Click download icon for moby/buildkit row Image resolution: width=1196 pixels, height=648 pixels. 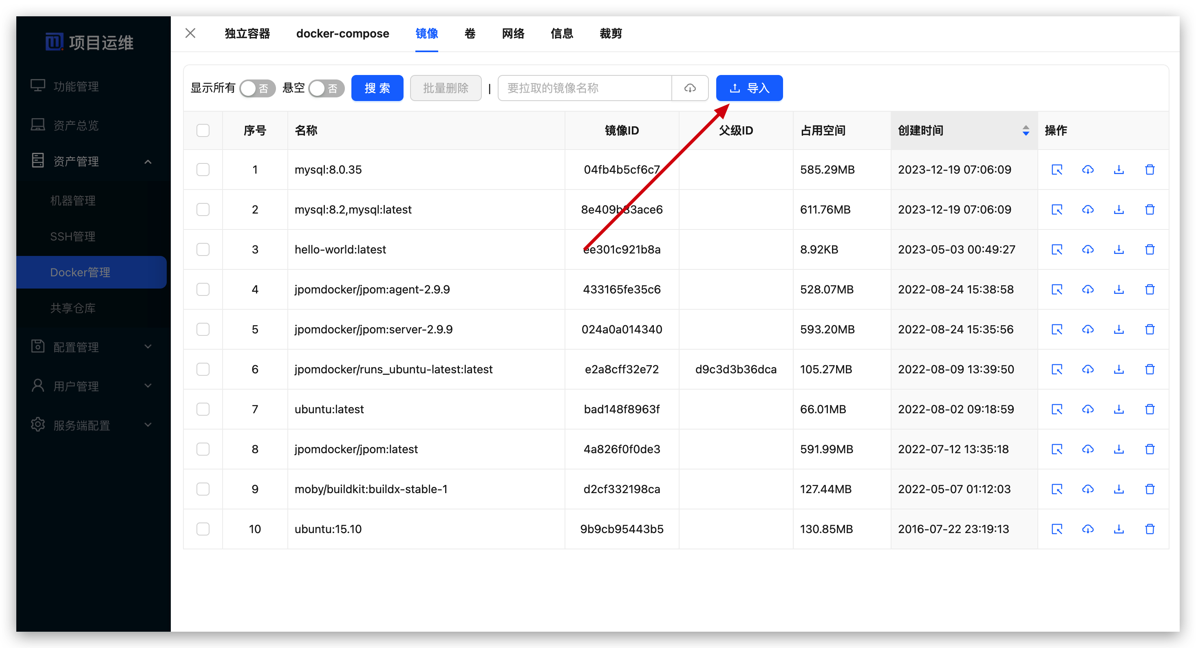(x=1119, y=489)
